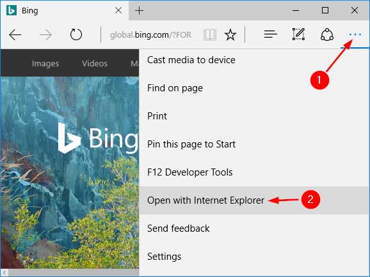This screenshot has width=370, height=277.
Task: Choose Cast media to device
Action: coord(254,60)
